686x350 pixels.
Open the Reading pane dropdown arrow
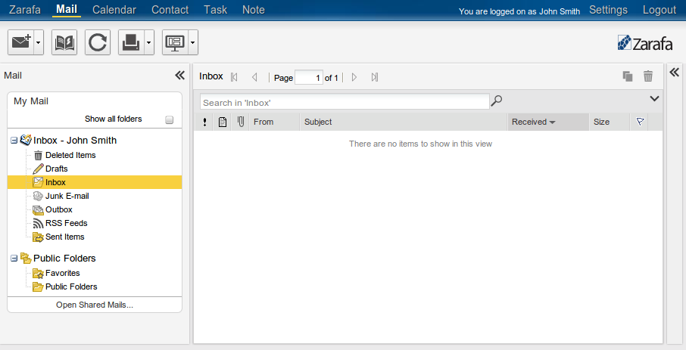click(x=193, y=42)
